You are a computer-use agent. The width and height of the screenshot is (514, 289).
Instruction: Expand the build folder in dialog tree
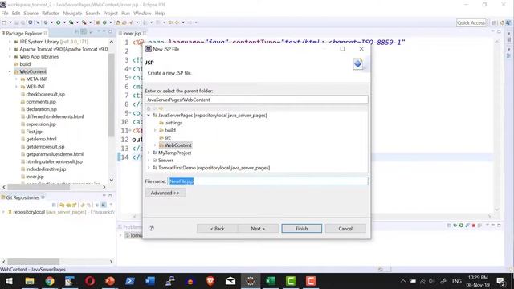click(155, 130)
